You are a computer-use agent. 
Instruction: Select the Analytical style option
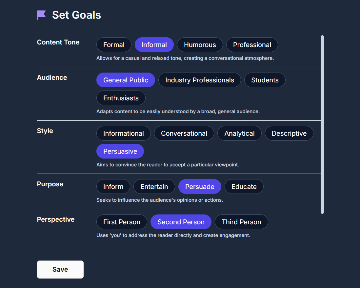pyautogui.click(x=239, y=133)
